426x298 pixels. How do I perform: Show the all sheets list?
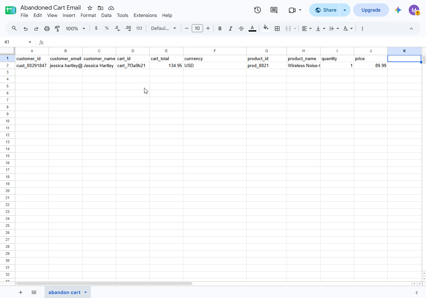click(x=34, y=292)
